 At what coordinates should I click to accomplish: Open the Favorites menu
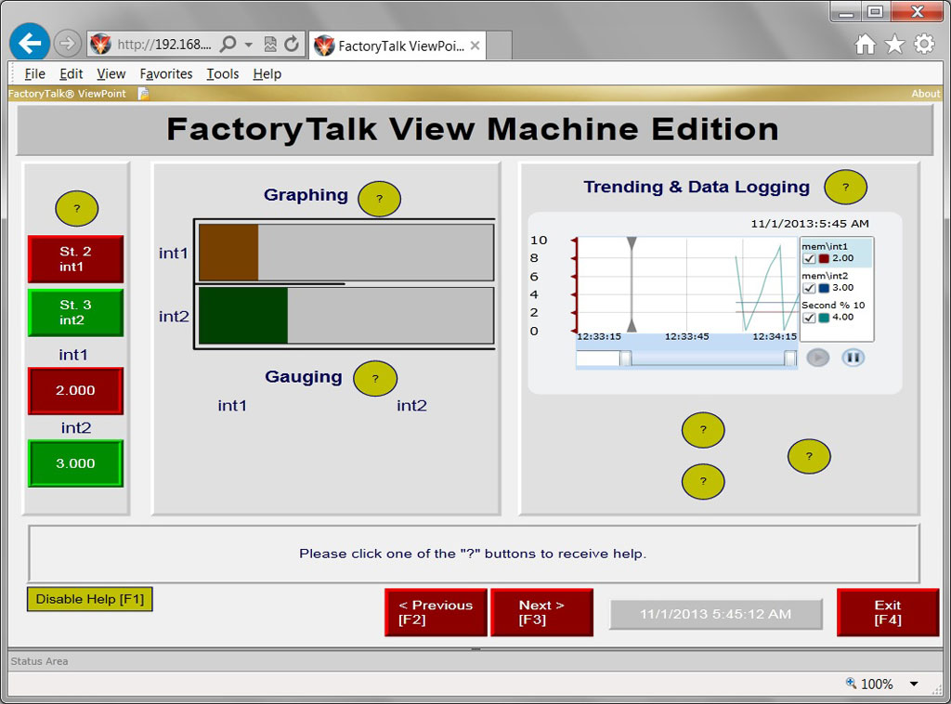tap(166, 74)
